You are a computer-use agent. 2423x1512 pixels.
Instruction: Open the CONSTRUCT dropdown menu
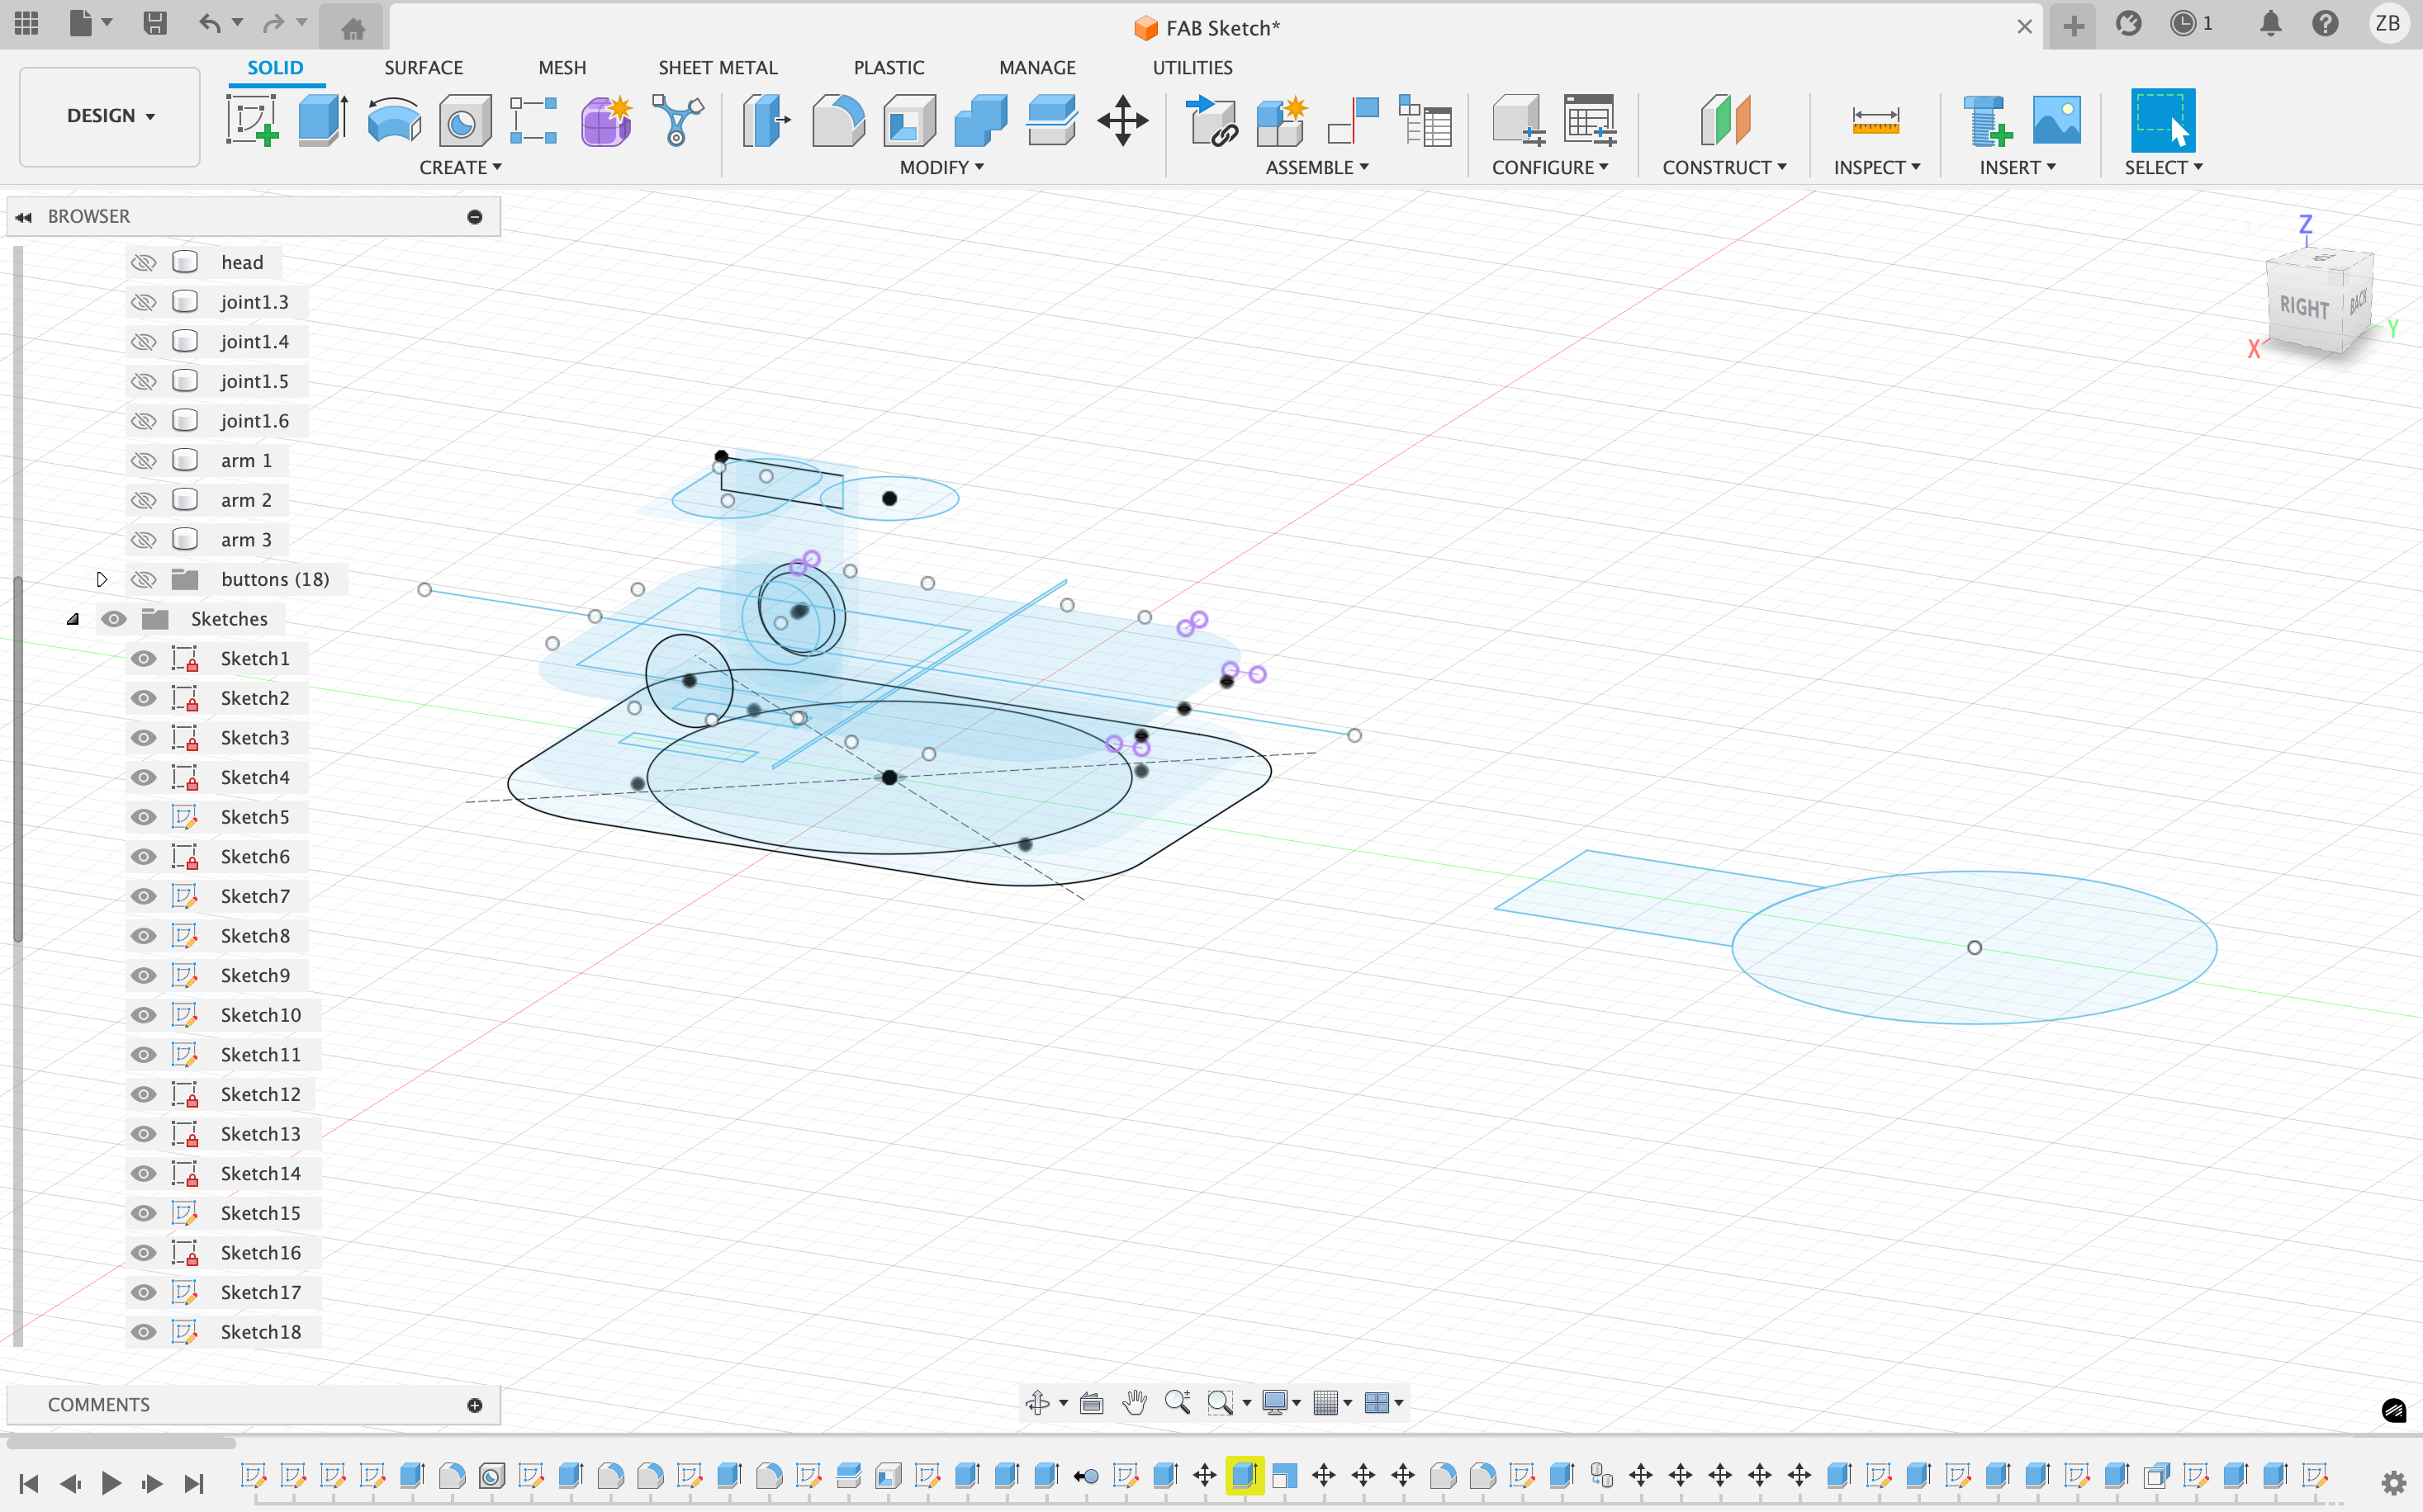pos(1724,167)
